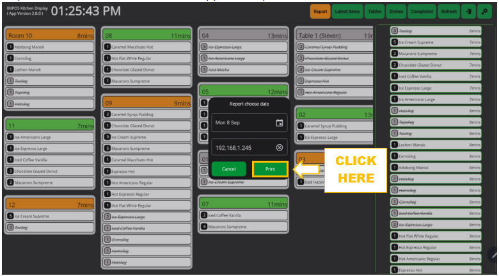Cancel the report date dialog

click(x=228, y=169)
